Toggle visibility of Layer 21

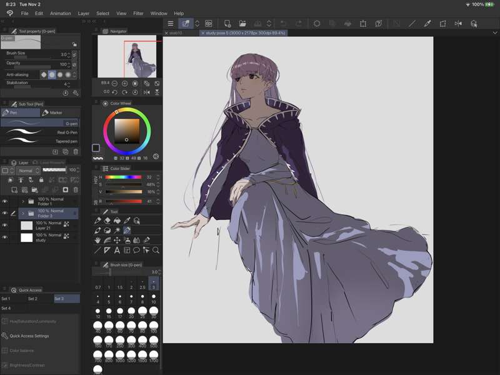coord(4,225)
